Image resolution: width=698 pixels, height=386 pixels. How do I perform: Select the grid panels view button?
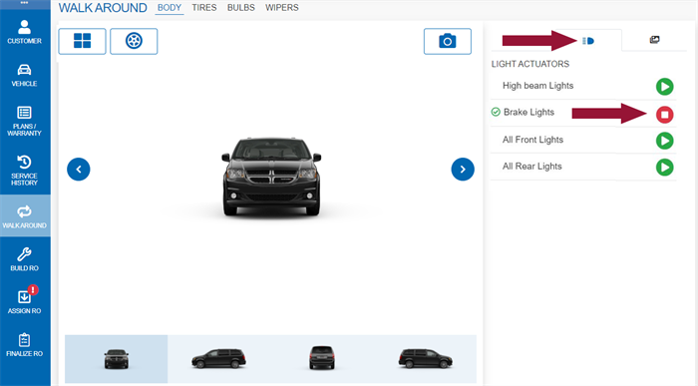tap(83, 41)
